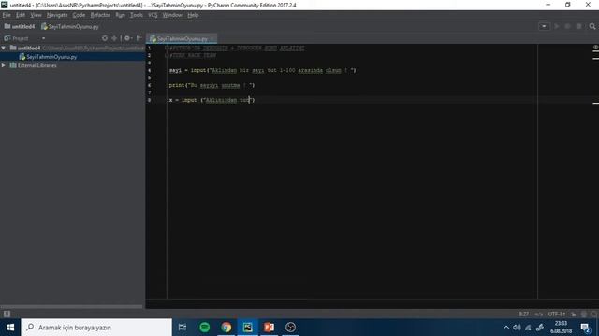Open PowerPoint from the taskbar

269,328
